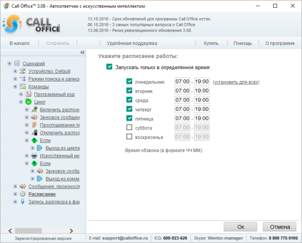Enable воскресенье checkbox
Image resolution: width=302 pixels, height=243 pixels.
click(129, 136)
